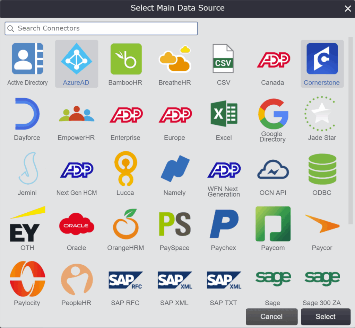
Task: Choose the CSV file connector
Action: click(x=223, y=59)
